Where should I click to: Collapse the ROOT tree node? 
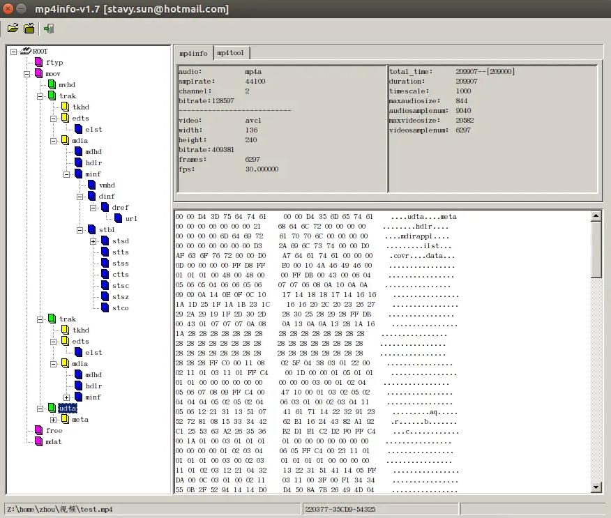coord(14,52)
